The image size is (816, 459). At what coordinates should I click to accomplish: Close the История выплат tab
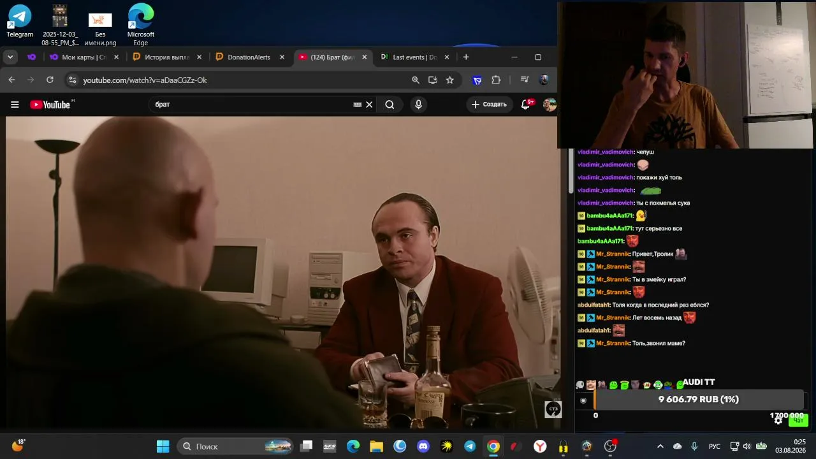(199, 57)
